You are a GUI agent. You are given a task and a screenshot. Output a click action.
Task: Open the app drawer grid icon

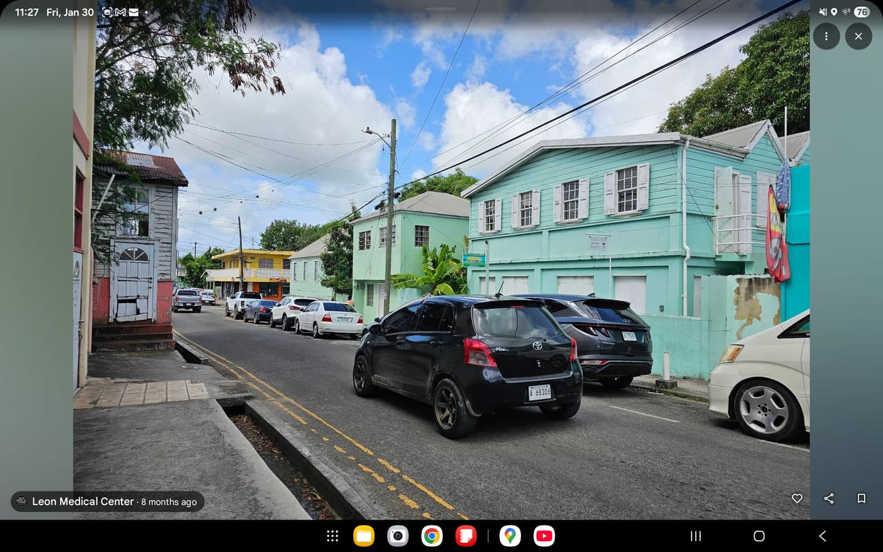[x=332, y=536]
